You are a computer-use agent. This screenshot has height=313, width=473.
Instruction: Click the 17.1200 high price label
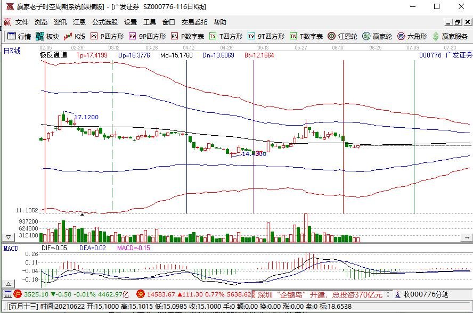86,117
